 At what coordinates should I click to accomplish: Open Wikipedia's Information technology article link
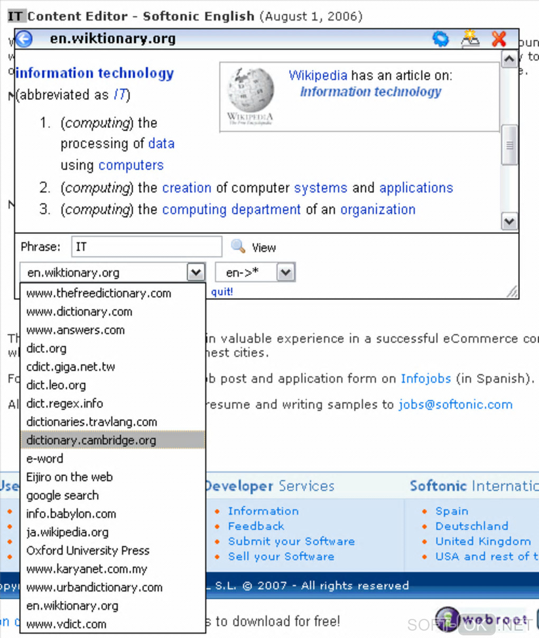tap(370, 92)
